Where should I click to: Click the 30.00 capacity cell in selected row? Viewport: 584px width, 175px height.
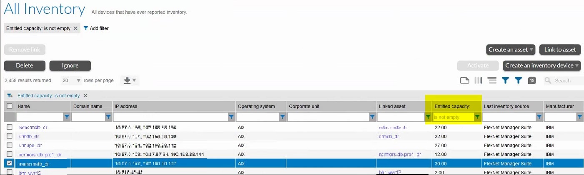coord(441,164)
